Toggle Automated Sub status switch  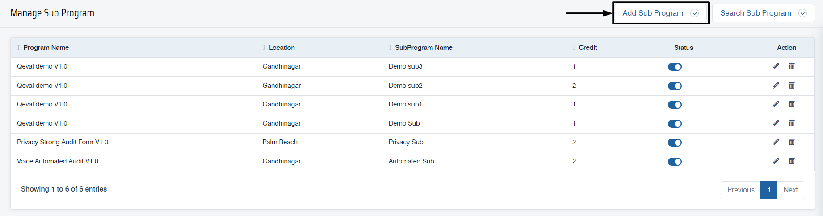(x=675, y=162)
